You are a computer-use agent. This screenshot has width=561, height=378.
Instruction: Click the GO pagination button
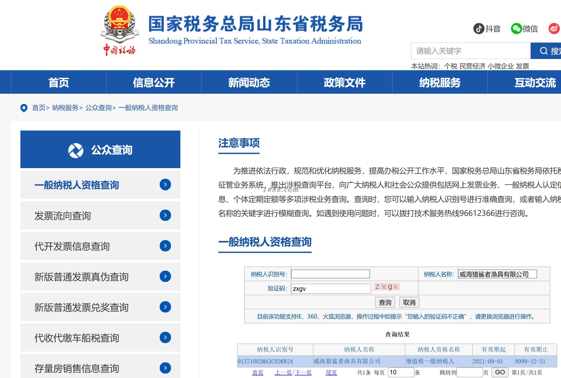pyautogui.click(x=500, y=372)
